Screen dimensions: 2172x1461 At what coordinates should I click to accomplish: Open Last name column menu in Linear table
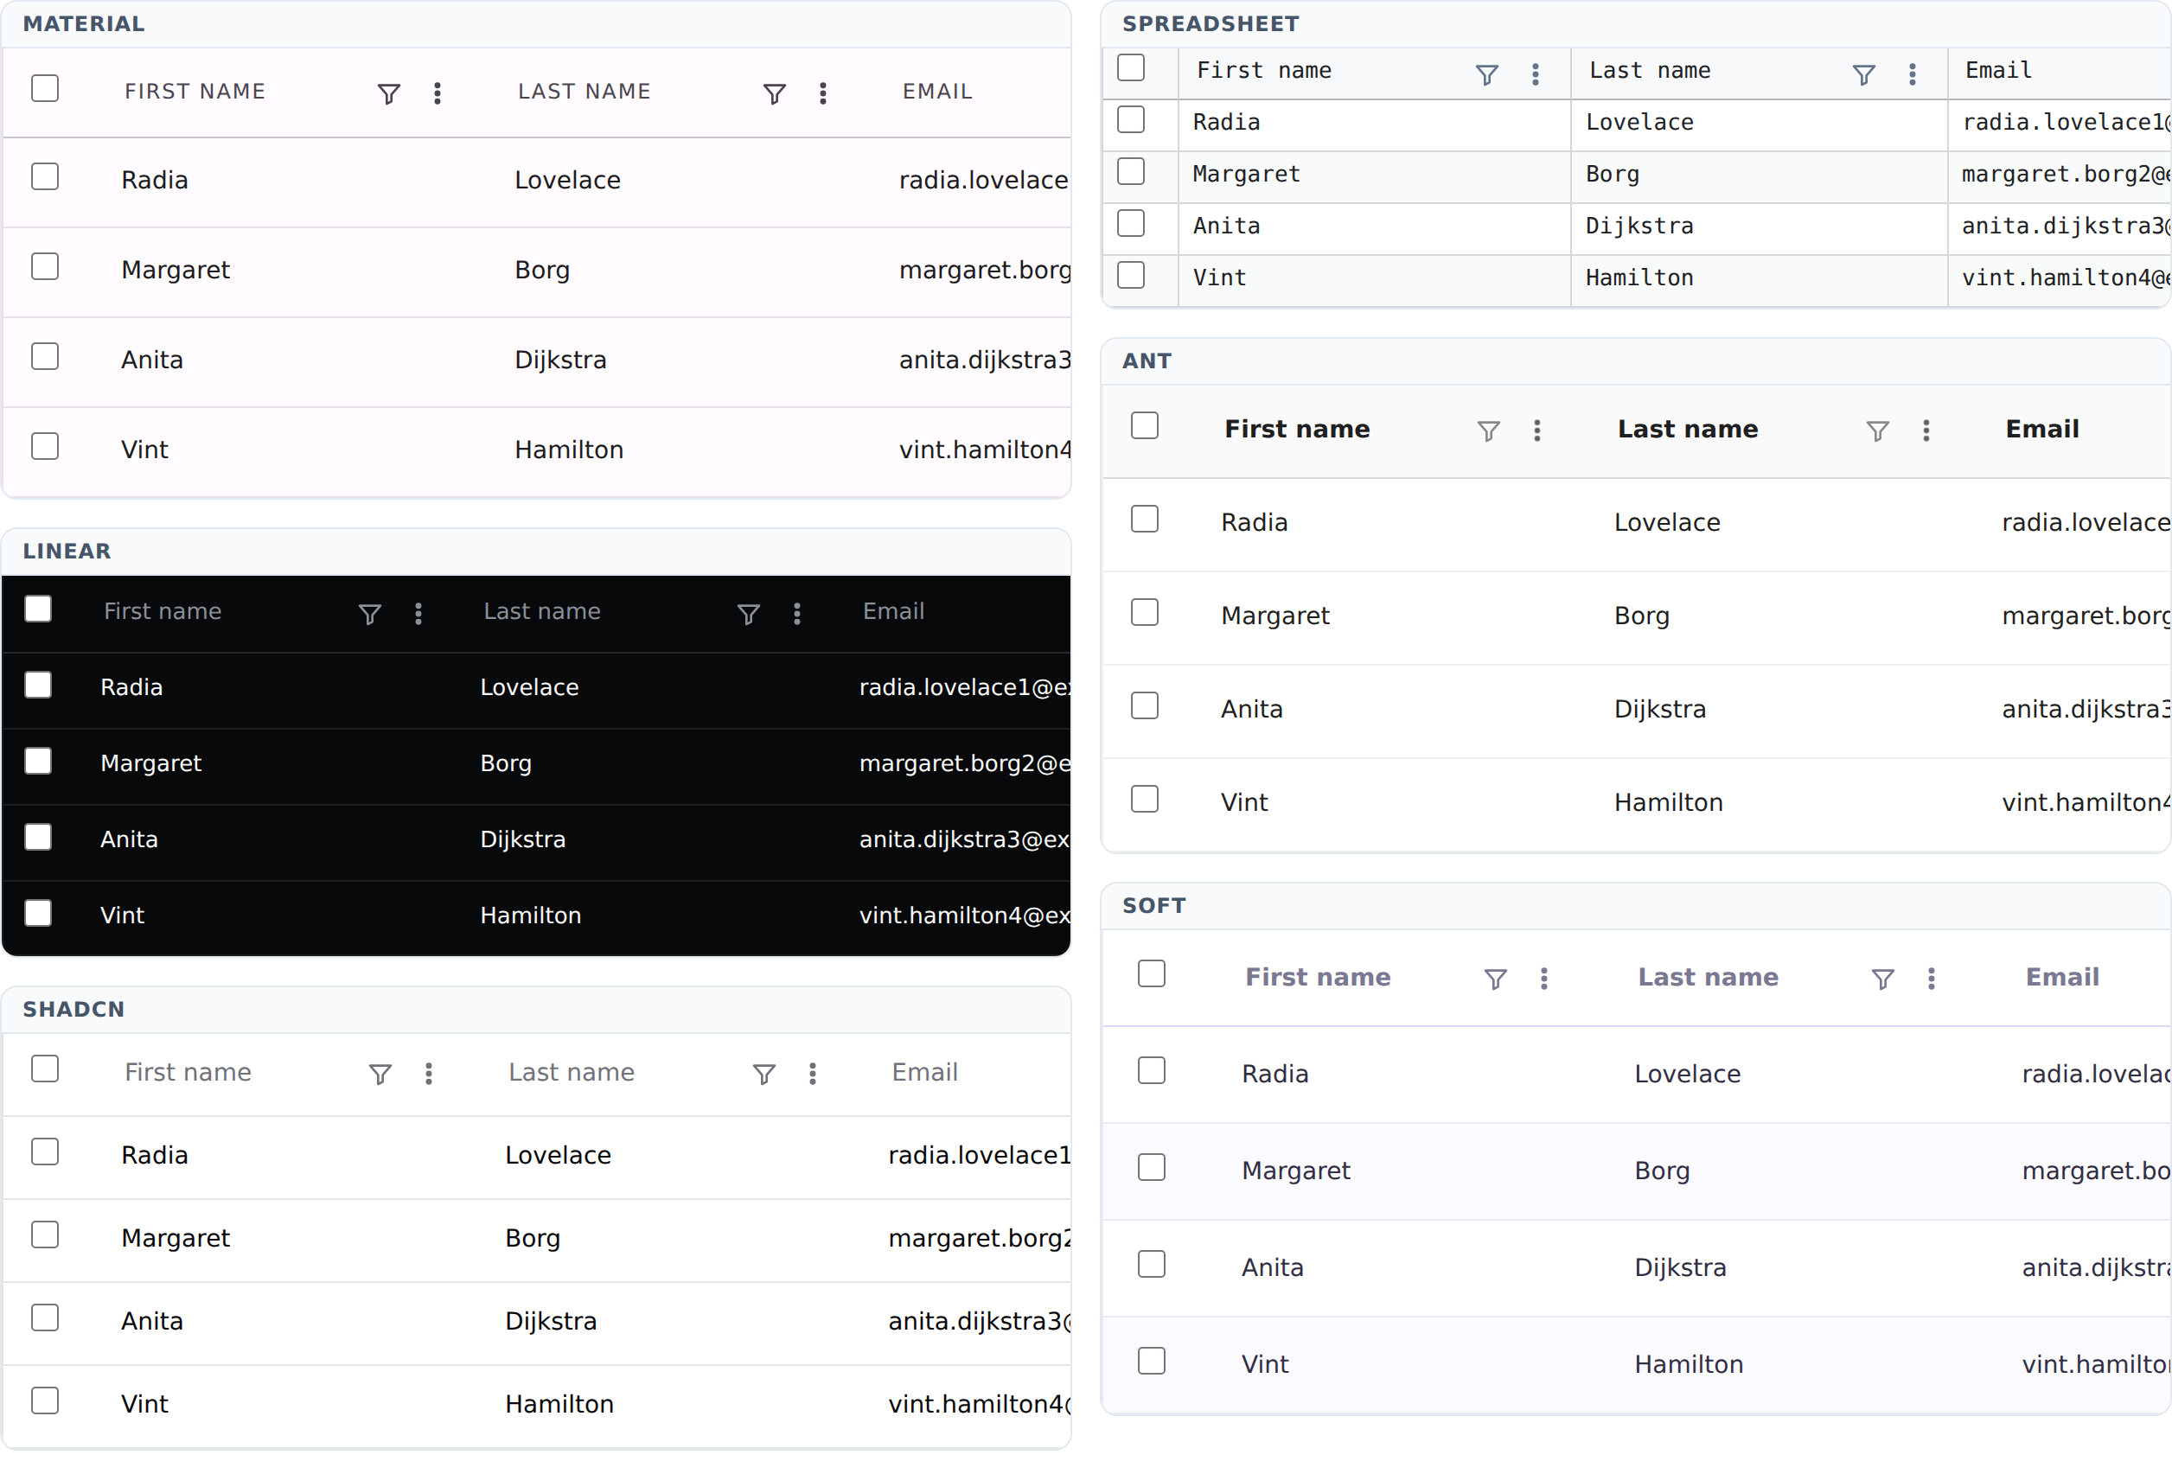[796, 614]
